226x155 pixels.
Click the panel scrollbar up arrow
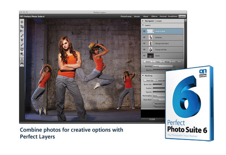(x=185, y=20)
